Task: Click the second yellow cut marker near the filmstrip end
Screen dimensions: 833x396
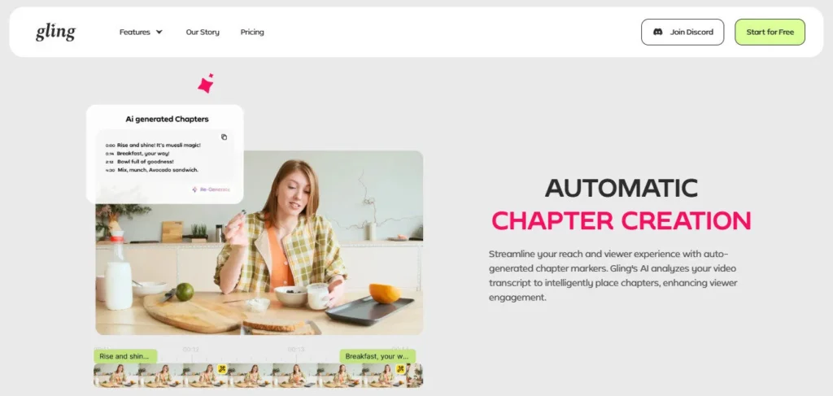Action: click(x=400, y=368)
